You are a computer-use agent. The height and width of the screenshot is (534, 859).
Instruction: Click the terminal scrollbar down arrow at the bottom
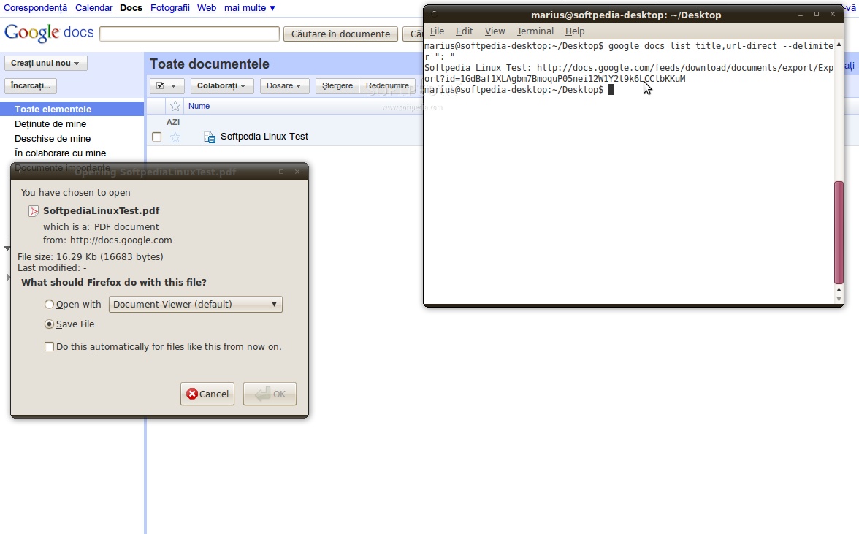tap(839, 299)
